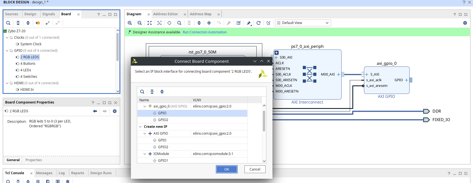This screenshot has width=473, height=183.
Task: Regenerate the diagram layout
Action: coord(259,23)
